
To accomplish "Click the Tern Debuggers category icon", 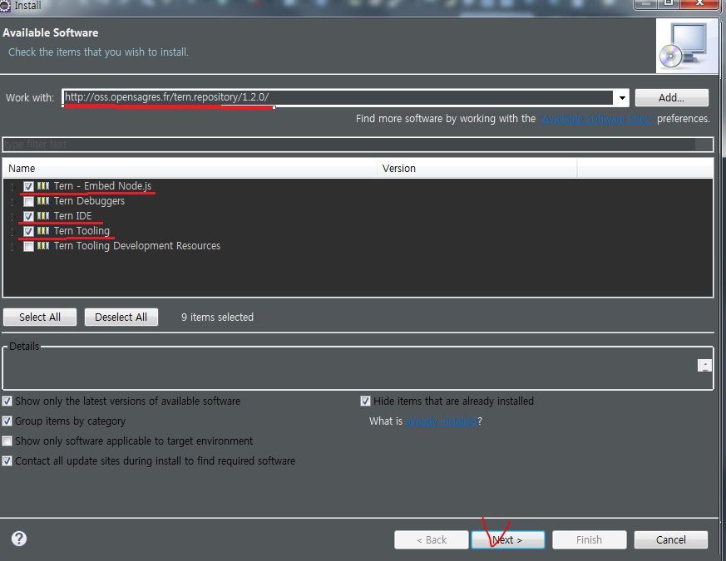I will coord(43,201).
